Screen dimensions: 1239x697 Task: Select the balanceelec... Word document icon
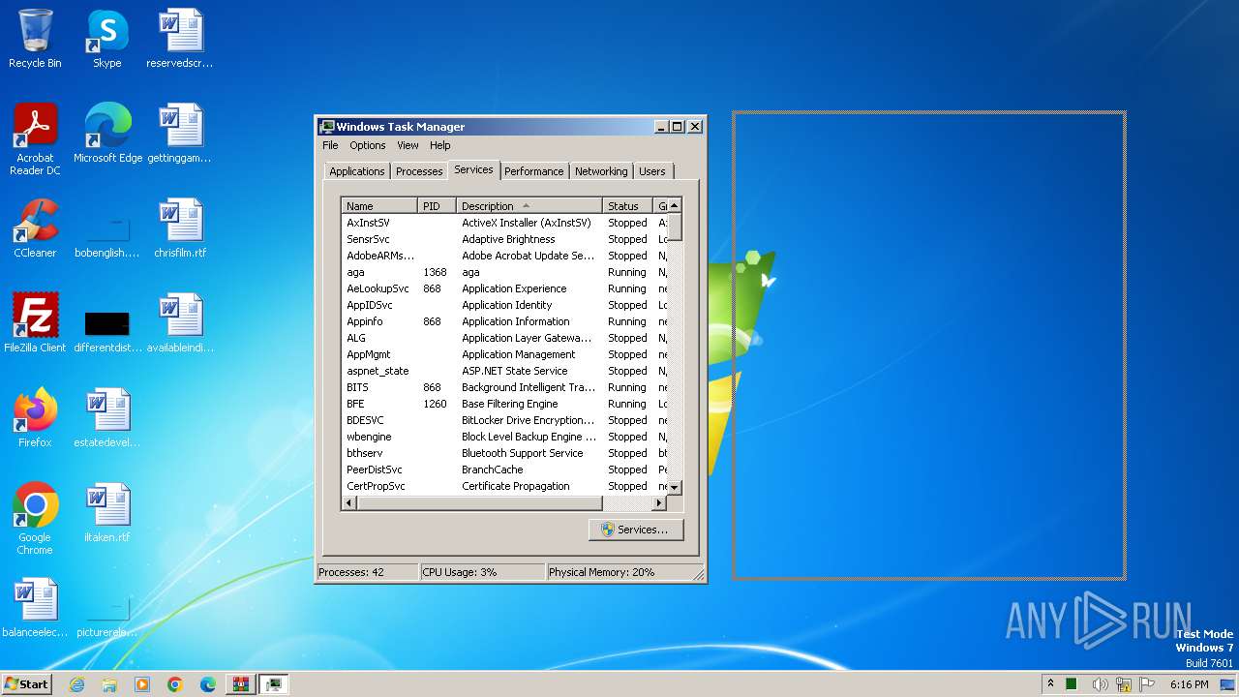[35, 608]
